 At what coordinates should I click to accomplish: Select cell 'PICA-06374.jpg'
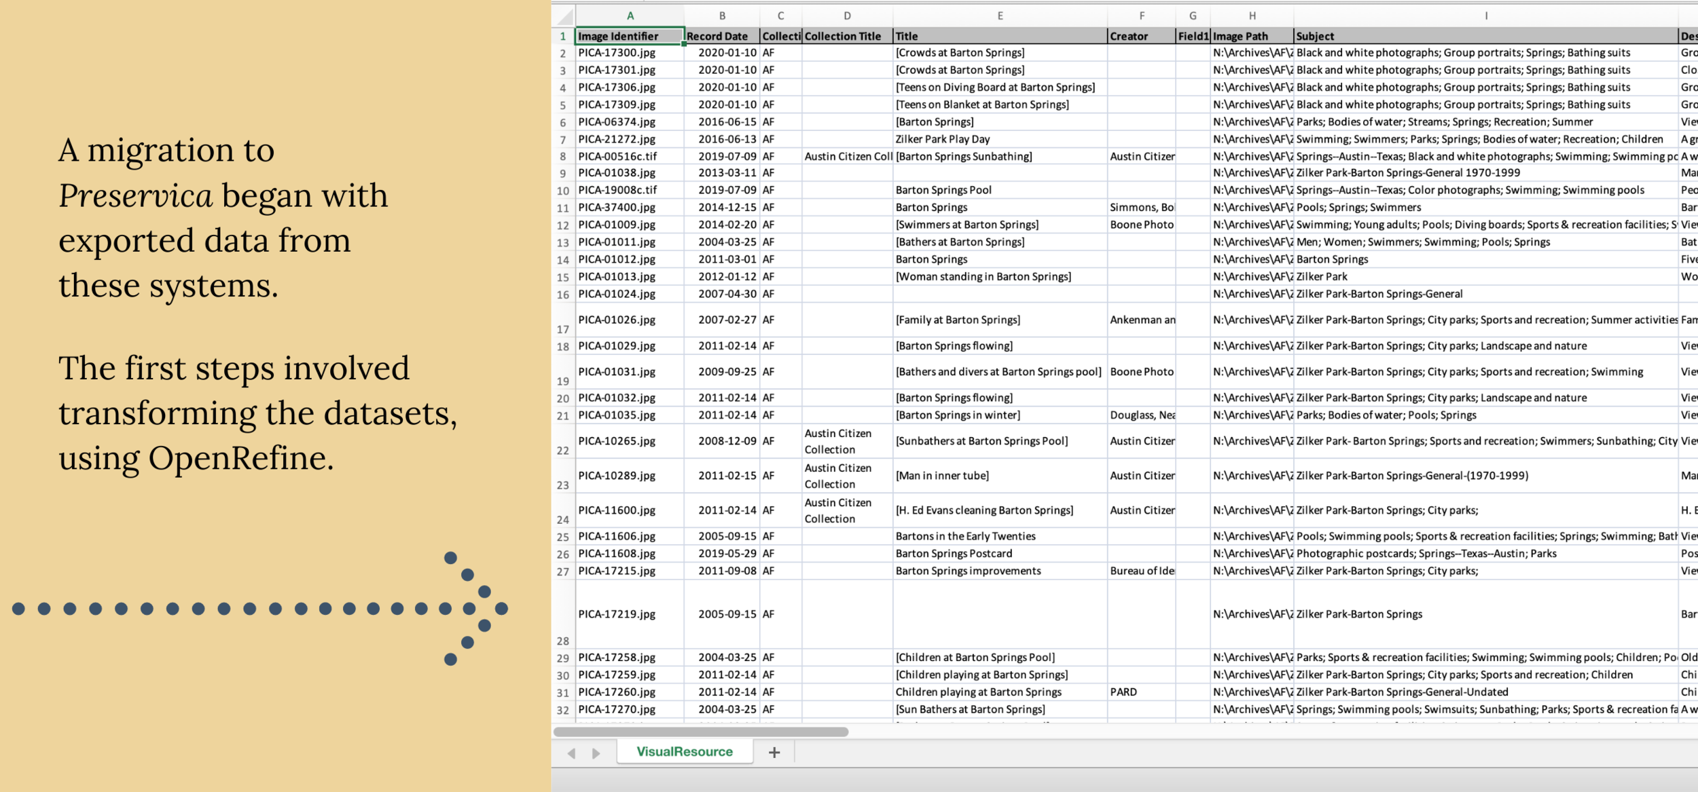630,122
